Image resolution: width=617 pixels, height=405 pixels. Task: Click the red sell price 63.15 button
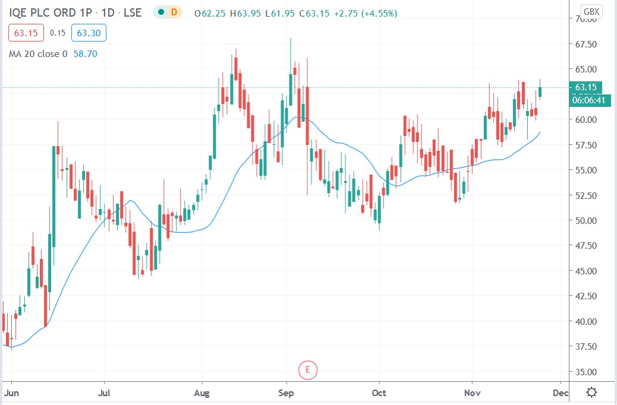pyautogui.click(x=26, y=33)
